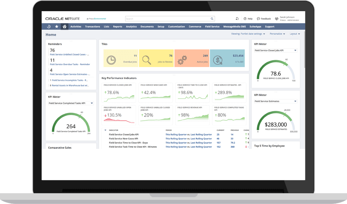This screenshot has width=347, height=204.
Task: Click the gears icon on Active Jobs tile
Action: [182, 60]
